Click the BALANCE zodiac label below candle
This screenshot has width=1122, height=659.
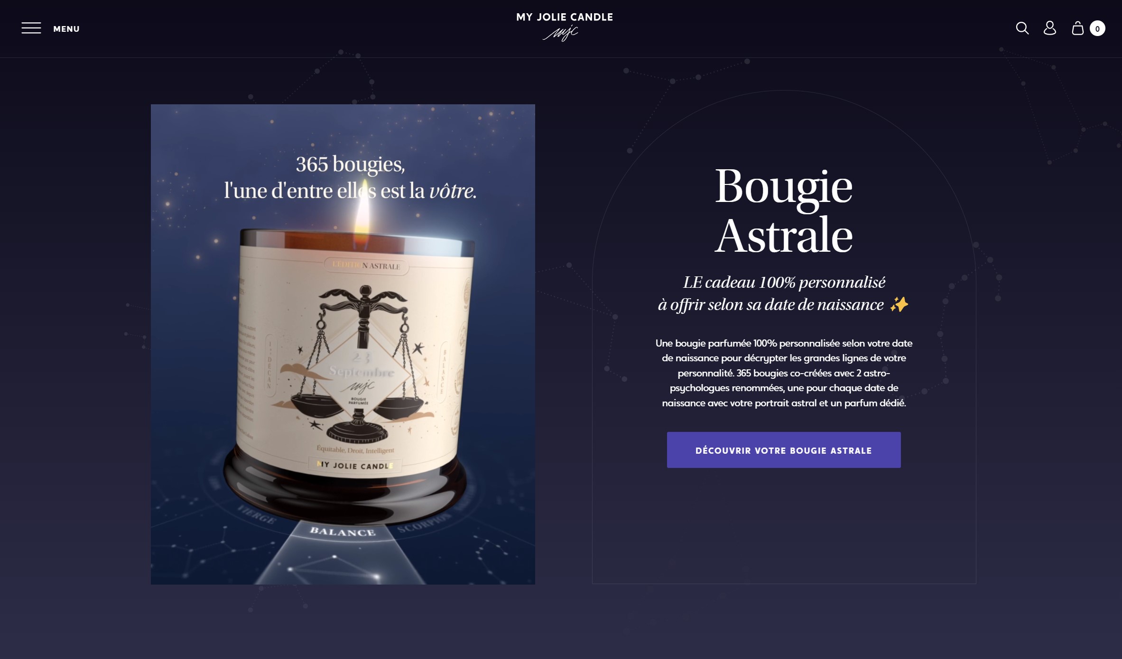(343, 531)
